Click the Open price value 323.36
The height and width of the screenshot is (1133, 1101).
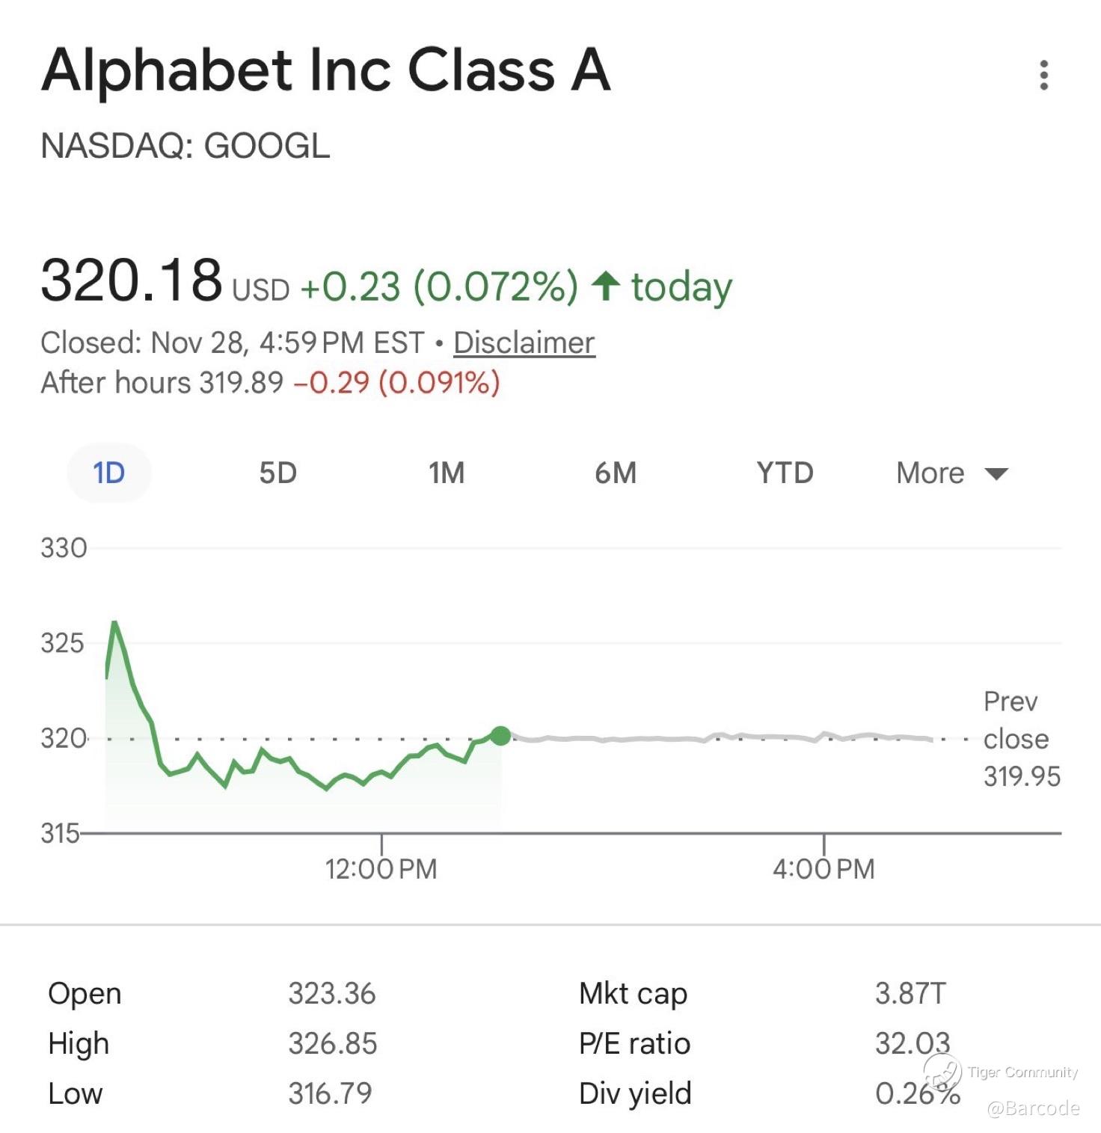[x=332, y=994]
